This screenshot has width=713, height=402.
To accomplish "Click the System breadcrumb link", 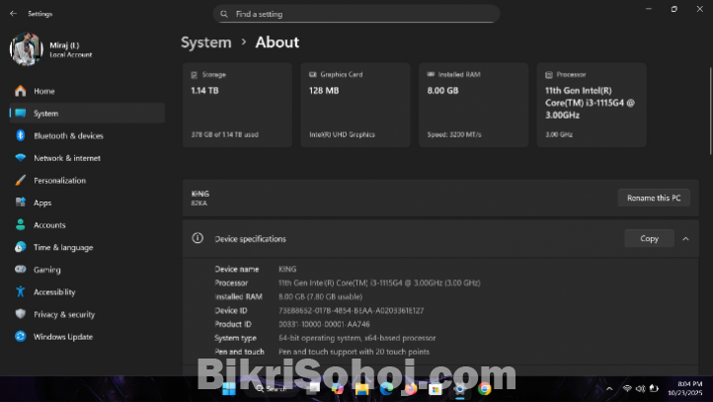I will coord(206,42).
